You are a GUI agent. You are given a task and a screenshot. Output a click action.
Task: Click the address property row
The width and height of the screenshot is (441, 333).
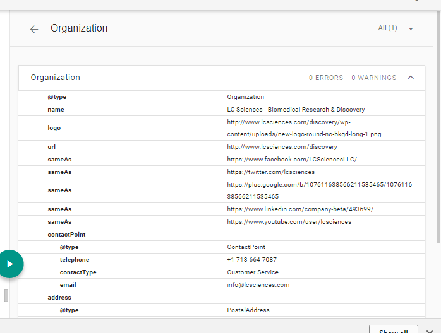coord(221,298)
